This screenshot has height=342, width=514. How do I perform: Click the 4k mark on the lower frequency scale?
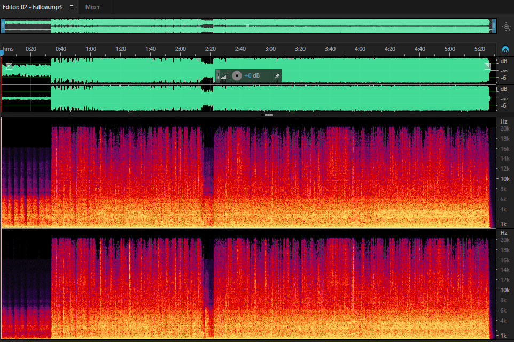(503, 321)
